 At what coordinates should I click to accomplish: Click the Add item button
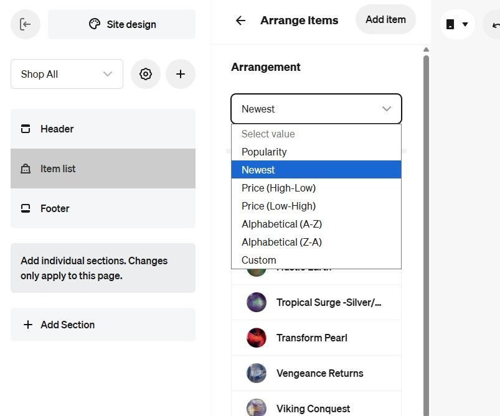(x=385, y=19)
